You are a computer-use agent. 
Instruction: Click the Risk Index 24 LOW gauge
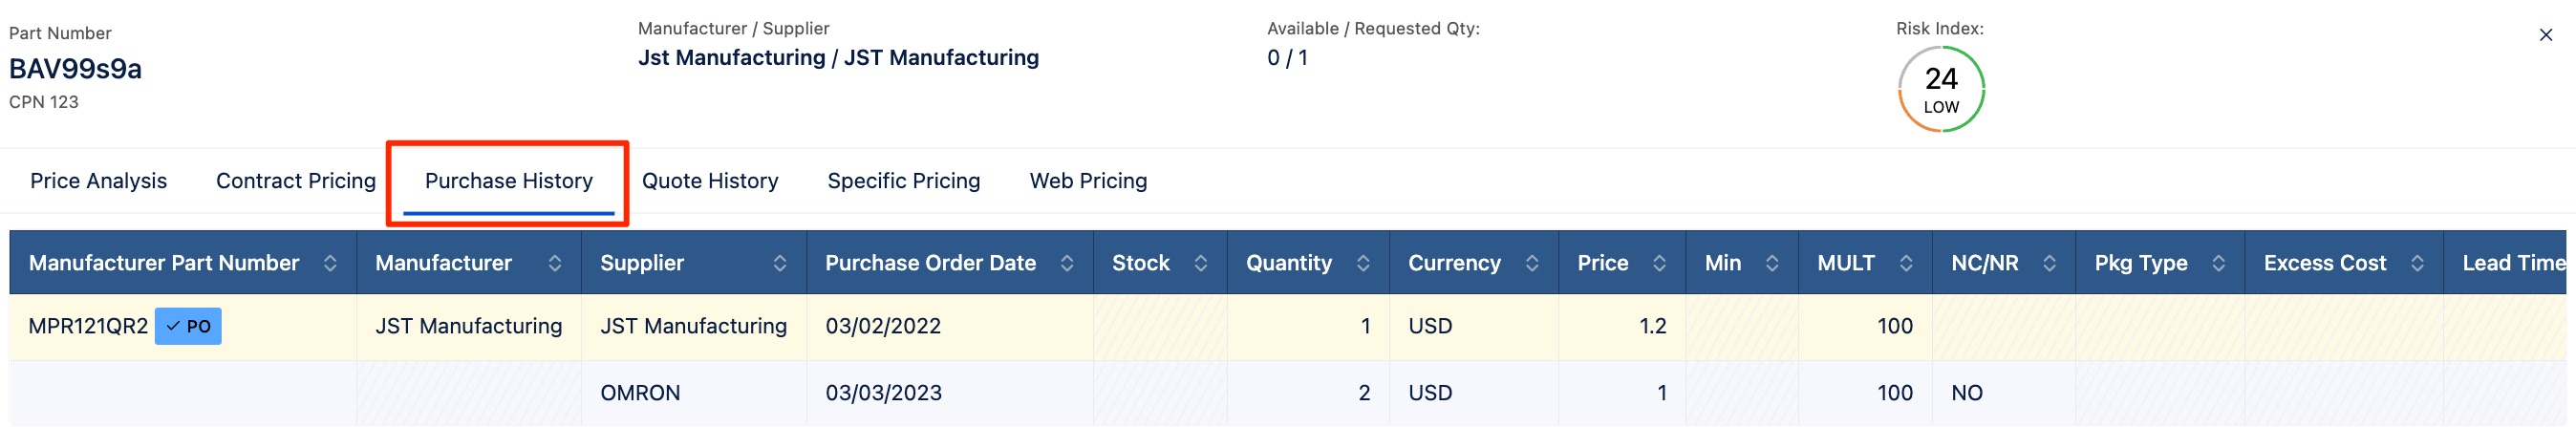[x=1941, y=89]
